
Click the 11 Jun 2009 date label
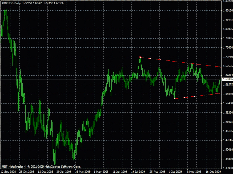[x=120, y=172]
